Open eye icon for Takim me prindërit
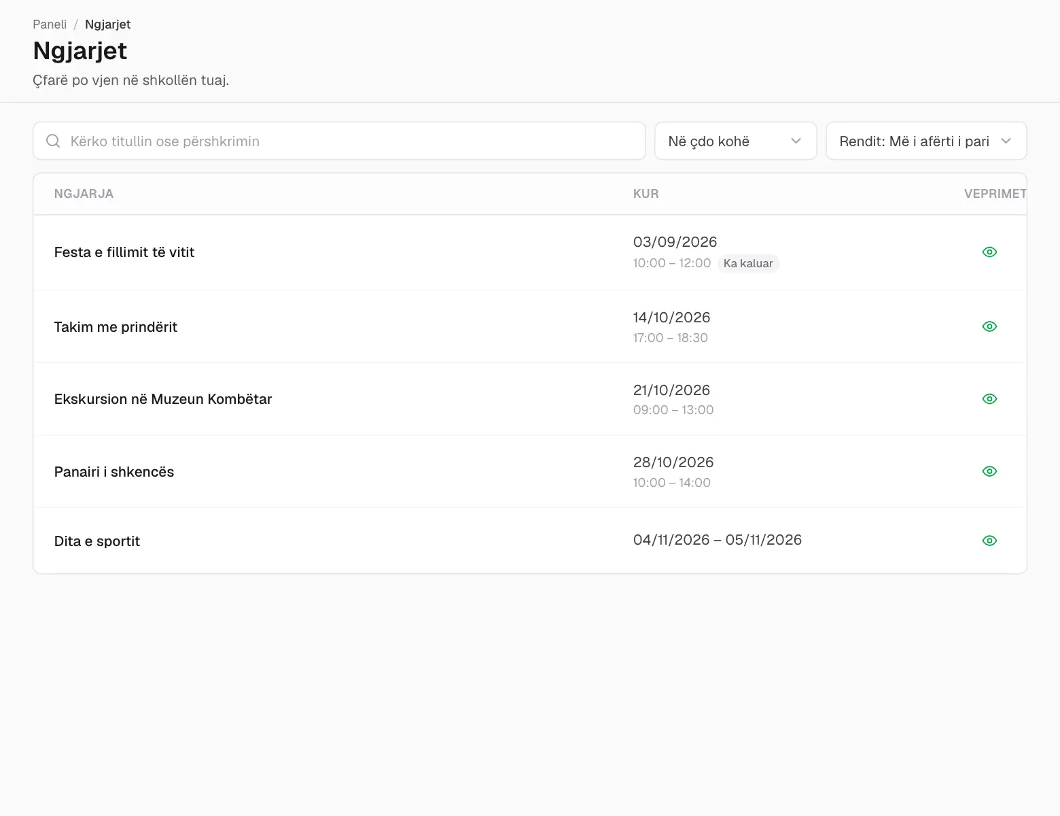 (989, 326)
